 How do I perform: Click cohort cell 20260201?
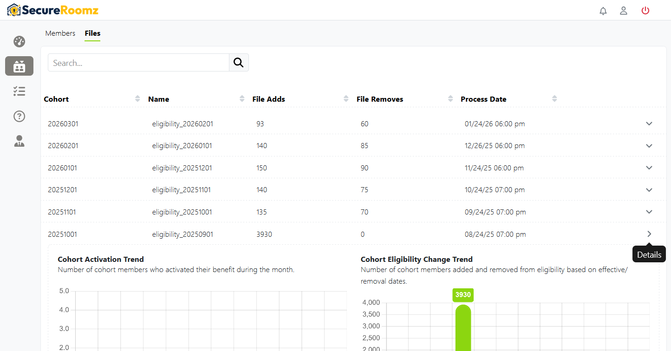[x=63, y=146]
